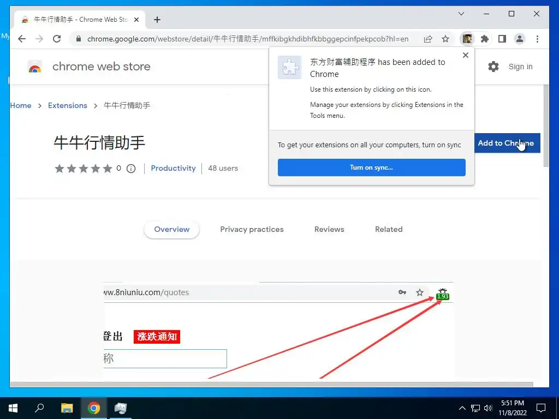Open the newly added extension icon
The image size is (559, 419).
coord(467,39)
